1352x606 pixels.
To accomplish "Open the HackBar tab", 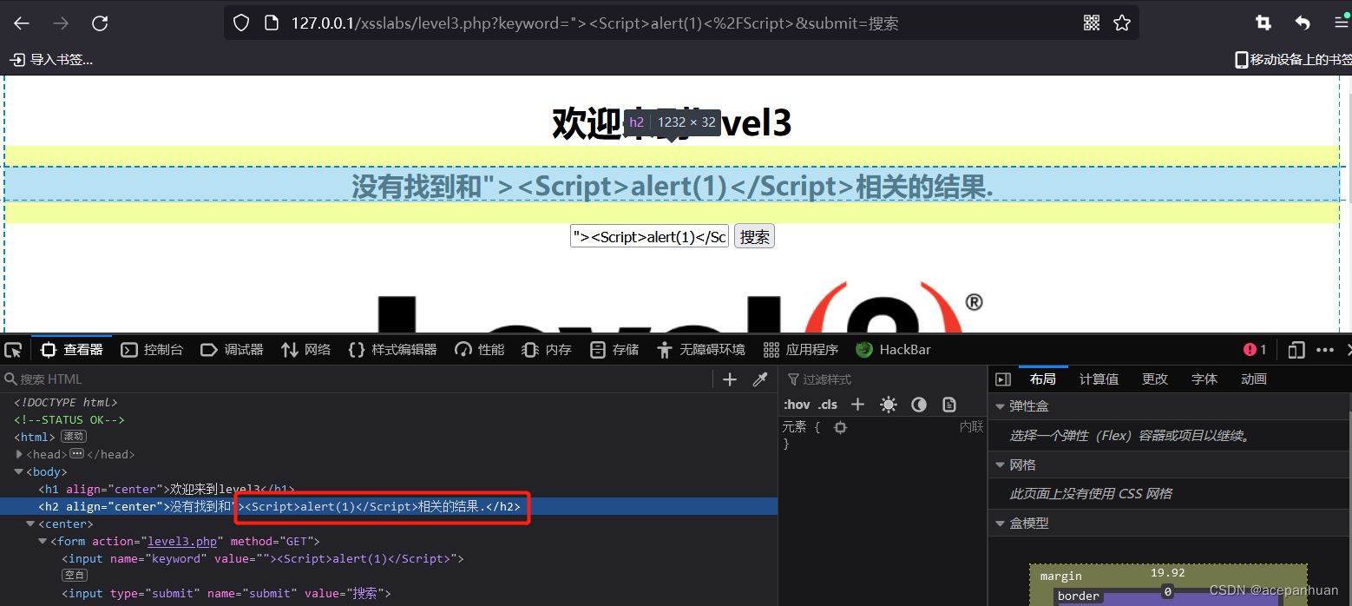I will pyautogui.click(x=894, y=350).
